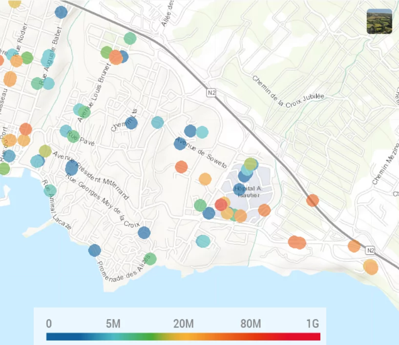Click the orange dot on the N2 highway
The width and height of the screenshot is (399, 345).
pos(313,201)
